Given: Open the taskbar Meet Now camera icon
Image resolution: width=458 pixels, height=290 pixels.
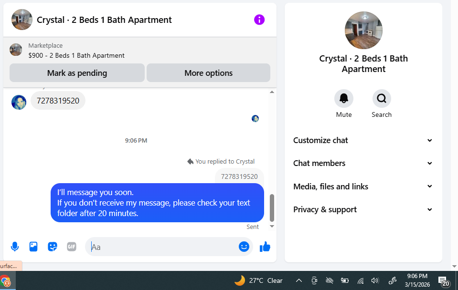Looking at the screenshot, I should tap(314, 280).
